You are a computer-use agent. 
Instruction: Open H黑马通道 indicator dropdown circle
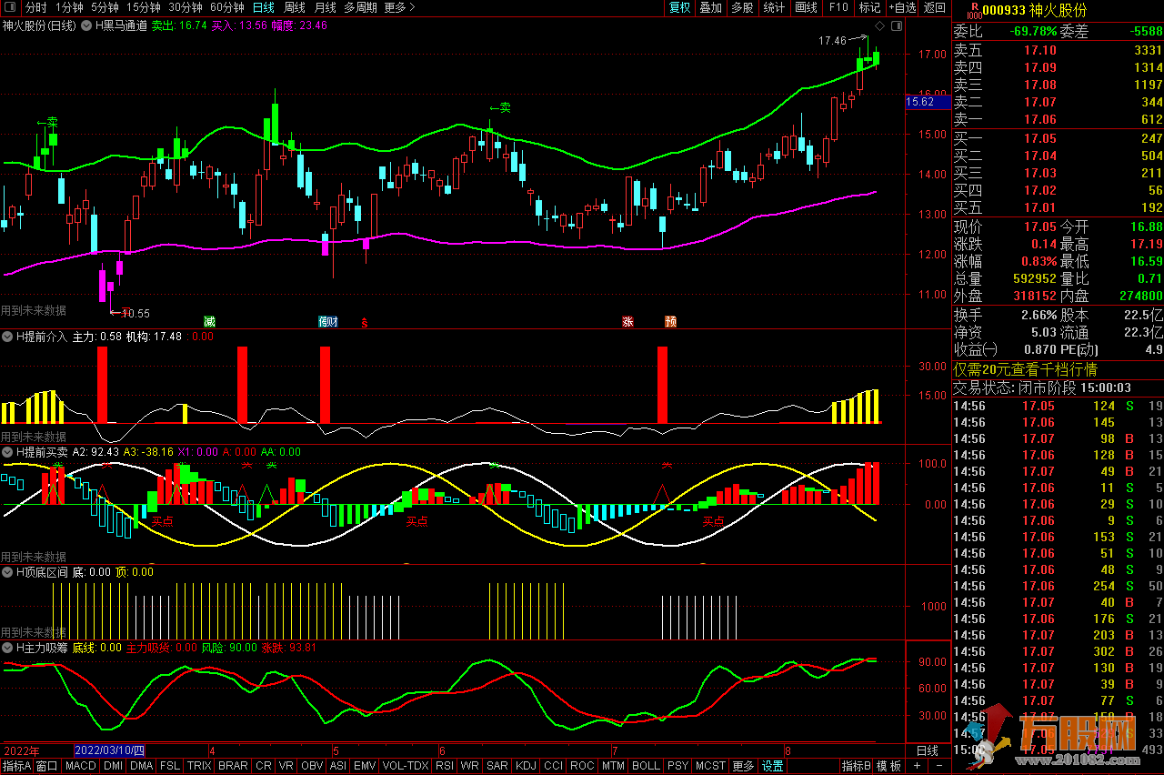point(87,25)
